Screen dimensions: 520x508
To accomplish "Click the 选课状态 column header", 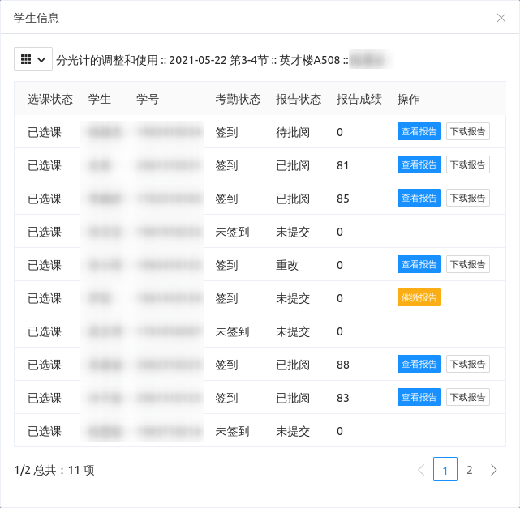I will tap(50, 100).
